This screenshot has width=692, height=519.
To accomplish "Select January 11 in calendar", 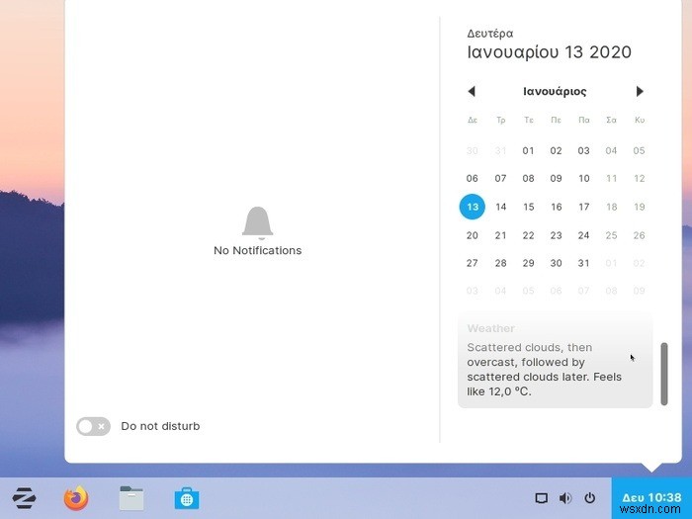I will pos(611,178).
